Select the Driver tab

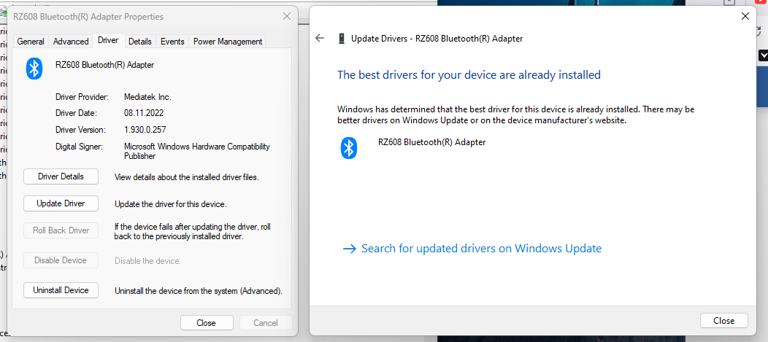(x=108, y=40)
